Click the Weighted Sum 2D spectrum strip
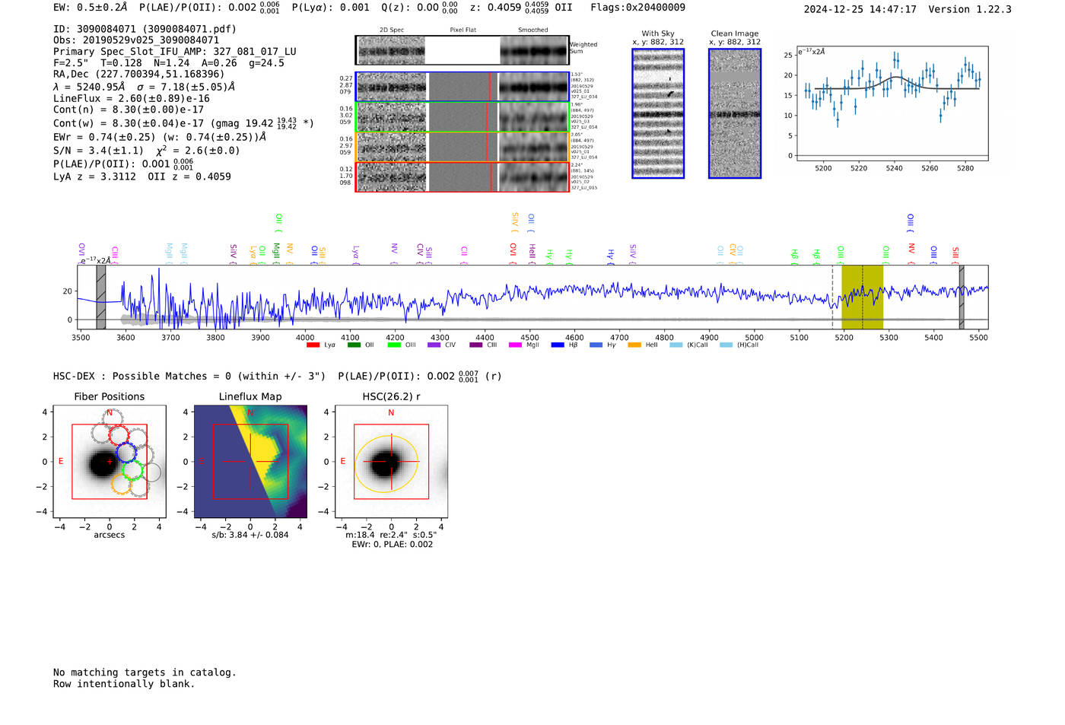Screen dimensions: 1065x725 [462, 50]
